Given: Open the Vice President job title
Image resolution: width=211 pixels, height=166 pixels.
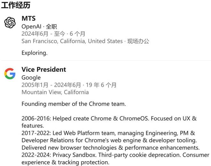Looking at the screenshot, I should (x=44, y=70).
